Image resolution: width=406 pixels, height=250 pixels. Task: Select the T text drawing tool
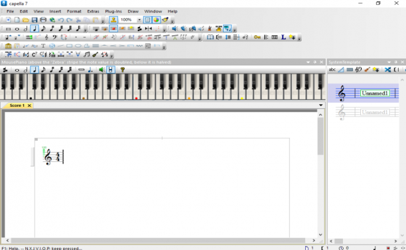point(43,46)
